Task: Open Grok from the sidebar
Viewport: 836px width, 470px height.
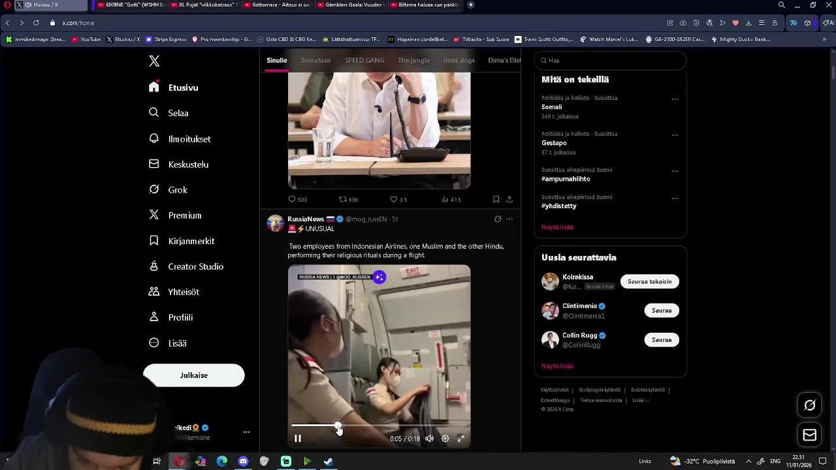Action: (x=168, y=190)
